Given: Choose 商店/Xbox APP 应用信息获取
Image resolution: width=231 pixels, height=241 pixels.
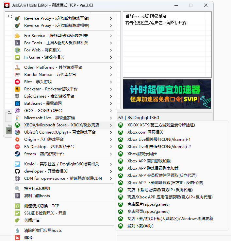Looking at the screenshot, I should [x=172, y=197].
